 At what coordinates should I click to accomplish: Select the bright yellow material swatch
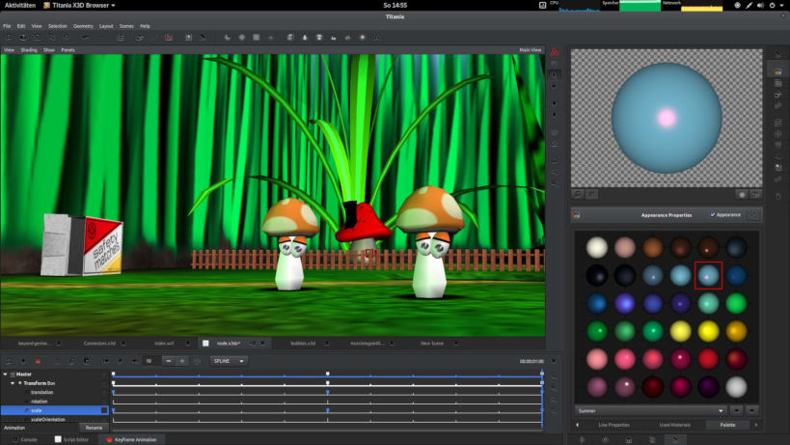708,331
